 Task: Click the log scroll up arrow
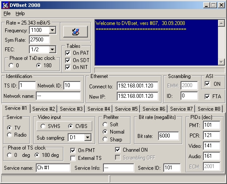click(221, 23)
